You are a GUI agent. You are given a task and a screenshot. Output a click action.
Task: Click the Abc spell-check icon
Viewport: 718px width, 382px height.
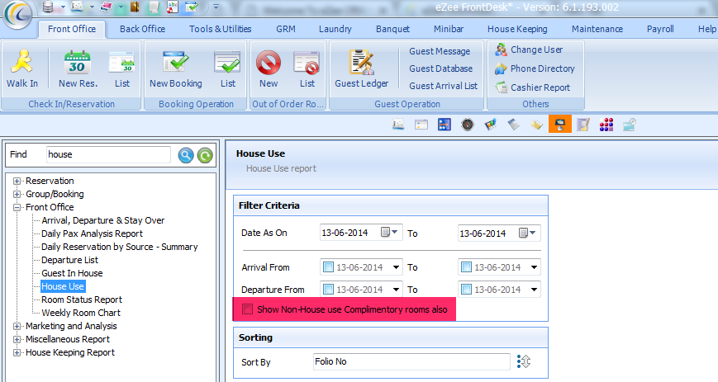(x=173, y=7)
